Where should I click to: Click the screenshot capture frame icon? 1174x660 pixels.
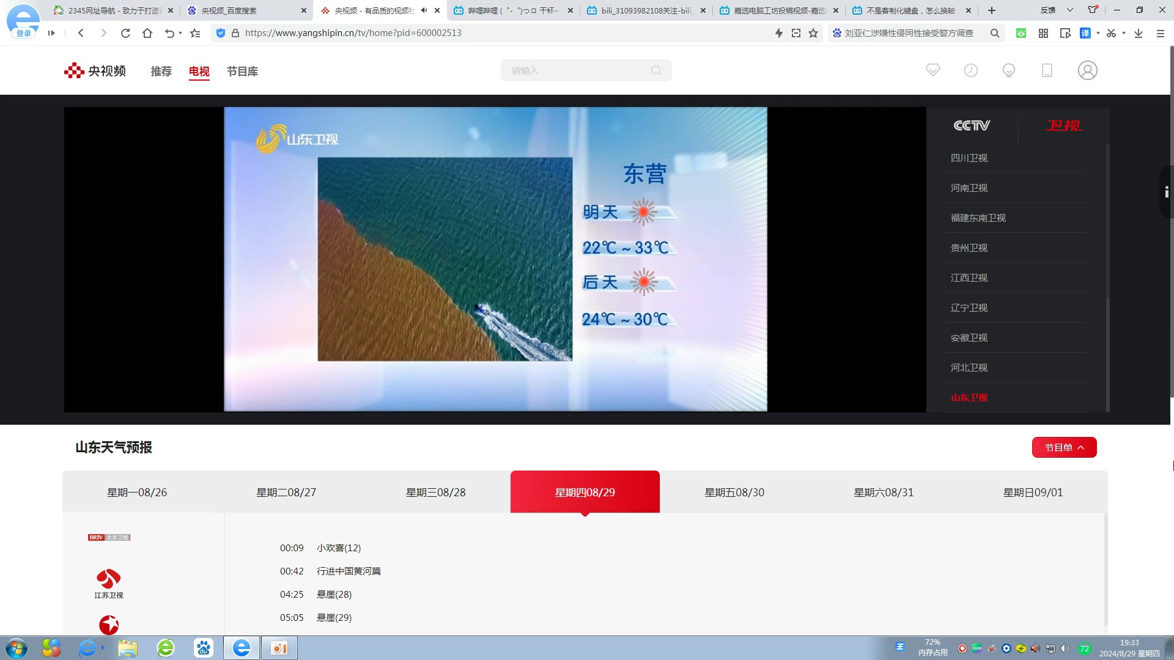click(x=796, y=33)
